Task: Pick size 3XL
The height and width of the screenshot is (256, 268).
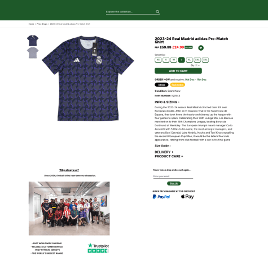Action: pos(205,60)
